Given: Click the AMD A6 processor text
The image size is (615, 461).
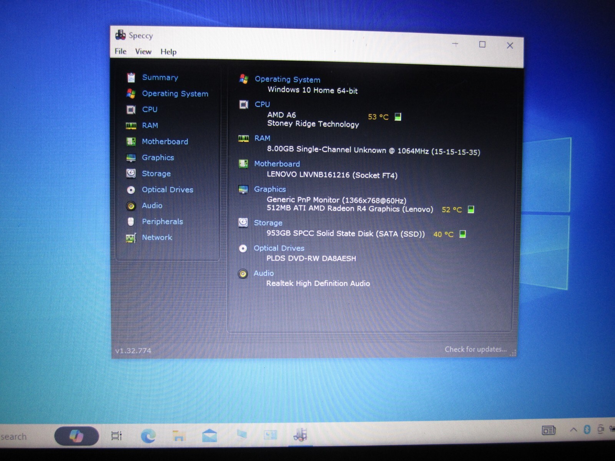Looking at the screenshot, I should tap(281, 115).
